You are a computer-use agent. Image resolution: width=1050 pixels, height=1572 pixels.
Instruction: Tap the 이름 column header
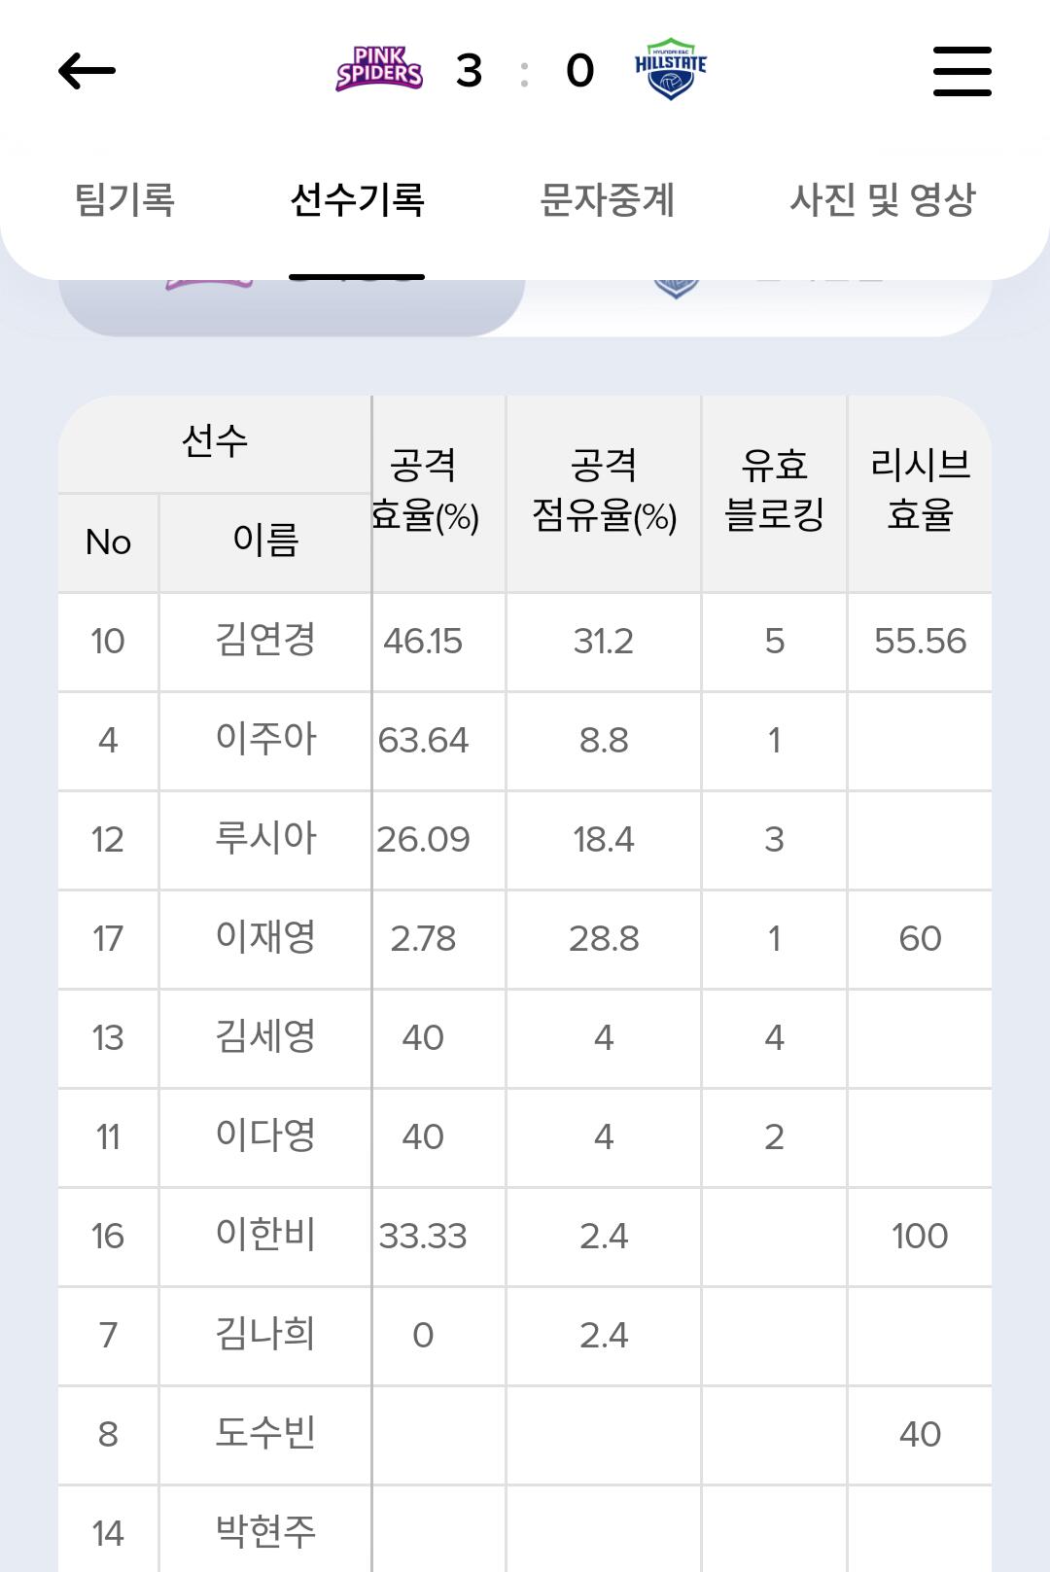[265, 541]
